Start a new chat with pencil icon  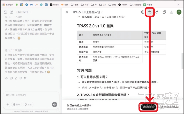(x=11, y=12)
